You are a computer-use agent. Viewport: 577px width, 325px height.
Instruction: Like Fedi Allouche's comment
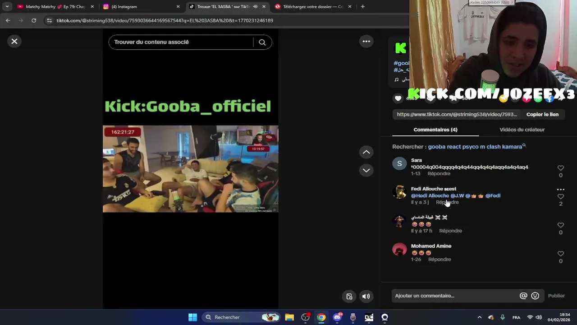pyautogui.click(x=561, y=197)
